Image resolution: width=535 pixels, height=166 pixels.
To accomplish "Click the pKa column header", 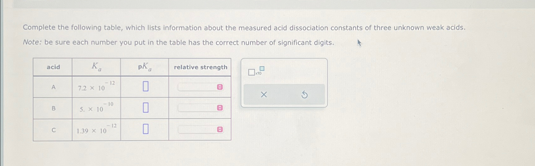I will click(145, 67).
